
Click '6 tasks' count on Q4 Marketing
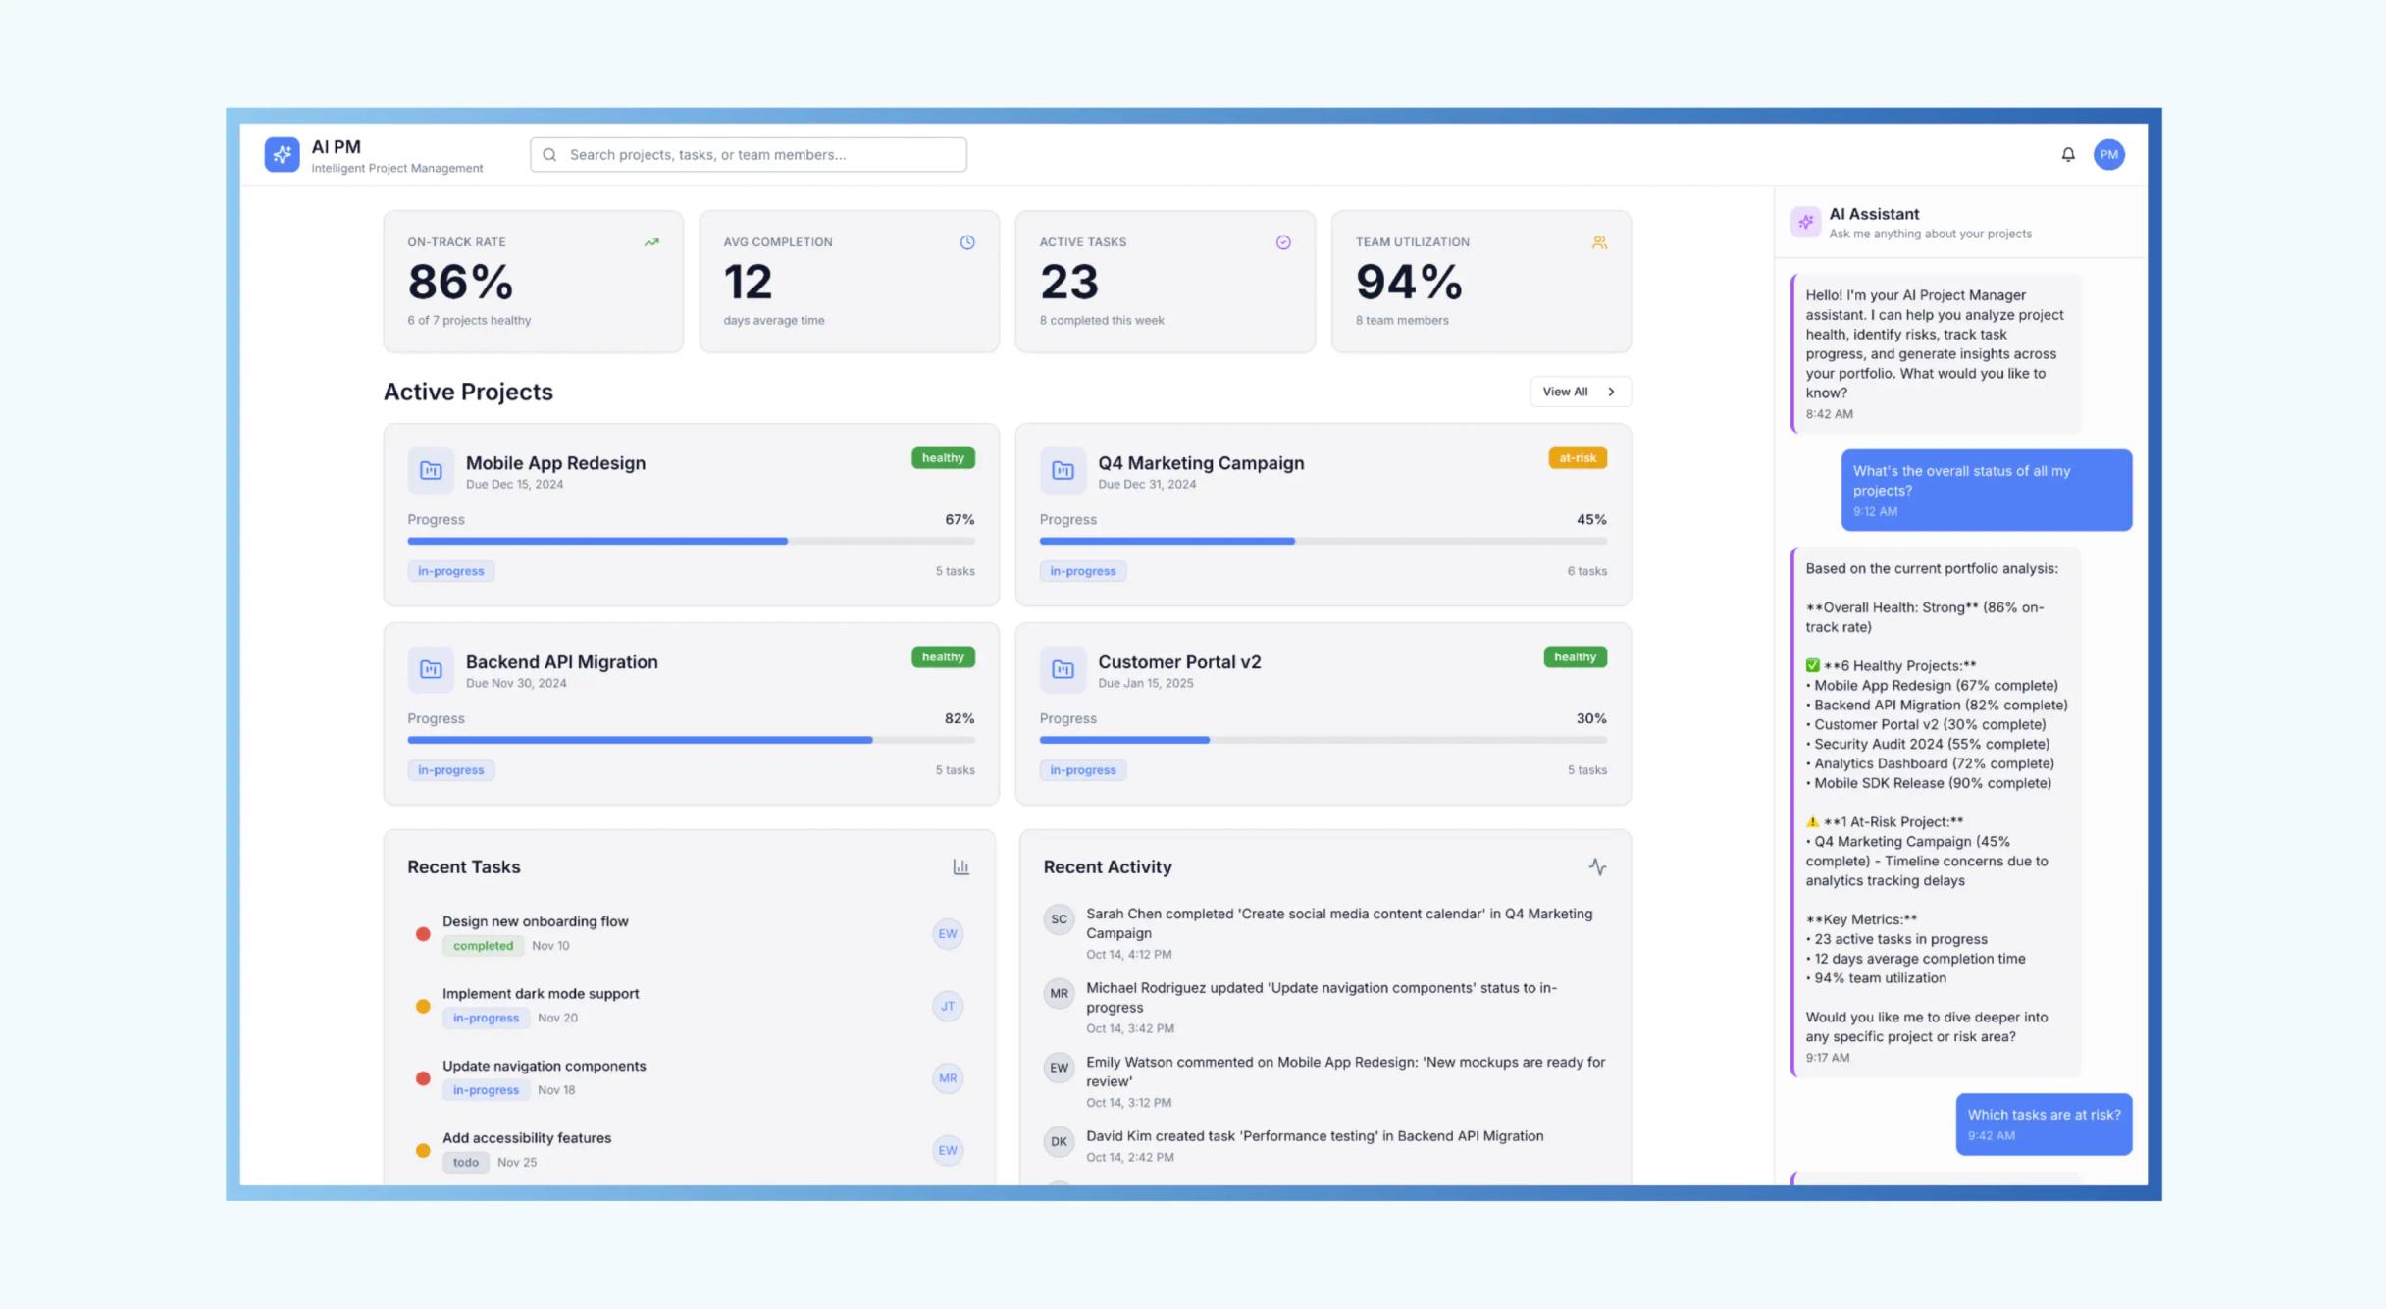click(x=1586, y=571)
